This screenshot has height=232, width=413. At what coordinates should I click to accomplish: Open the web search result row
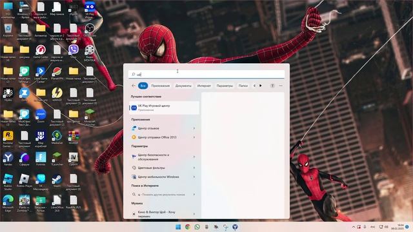click(x=164, y=195)
